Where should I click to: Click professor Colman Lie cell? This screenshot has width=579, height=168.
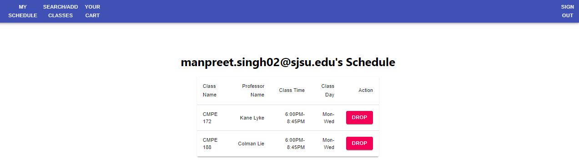(251, 144)
